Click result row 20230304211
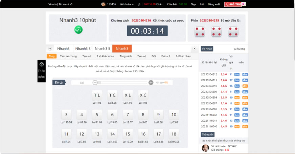The height and width of the screenshot is (154, 295). 224,80
